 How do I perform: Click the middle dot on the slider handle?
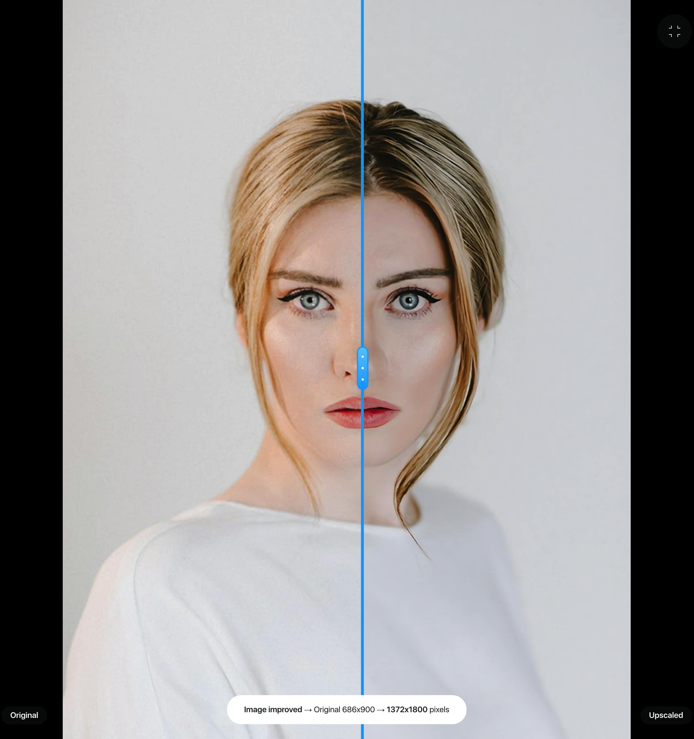pos(362,368)
